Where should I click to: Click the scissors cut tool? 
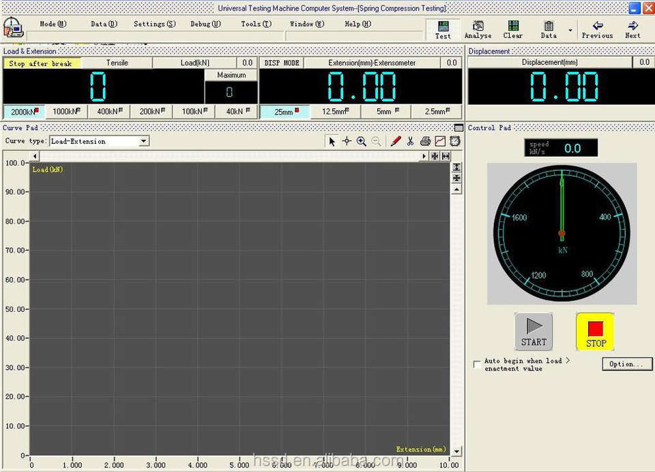pos(410,141)
